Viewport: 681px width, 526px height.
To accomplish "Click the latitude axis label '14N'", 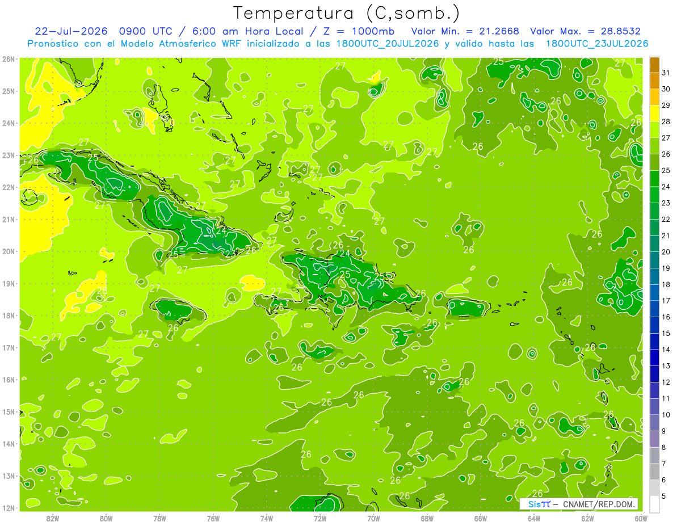I will pos(9,444).
